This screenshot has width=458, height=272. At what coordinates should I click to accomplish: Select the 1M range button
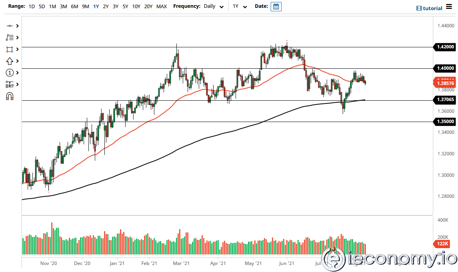point(53,6)
